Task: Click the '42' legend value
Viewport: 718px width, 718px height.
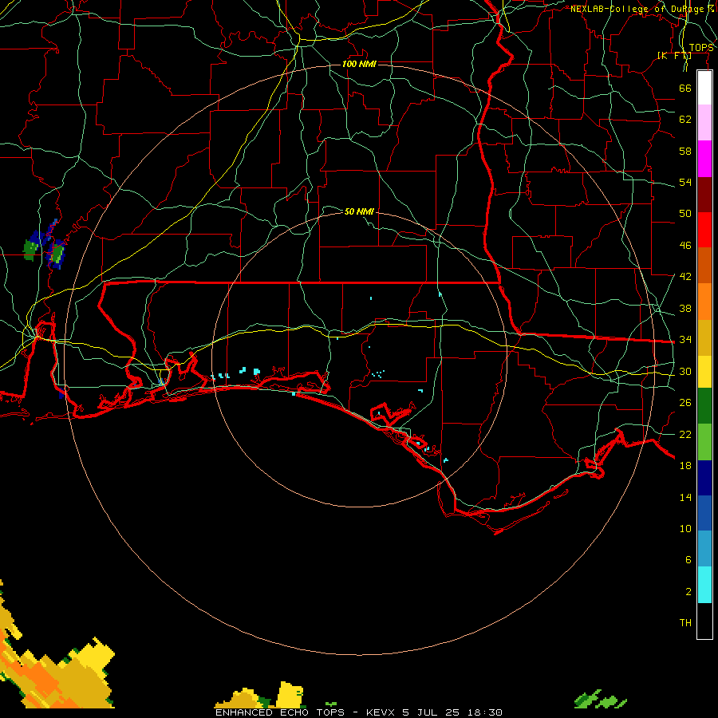Action: coord(685,277)
